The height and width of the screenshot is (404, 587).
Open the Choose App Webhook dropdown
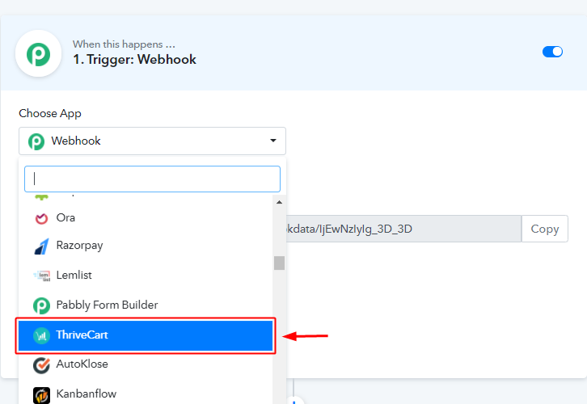click(152, 141)
